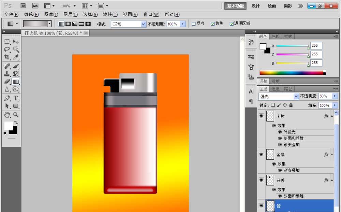Click the 绘画 workspace button
The width and height of the screenshot is (341, 212).
tap(272, 6)
